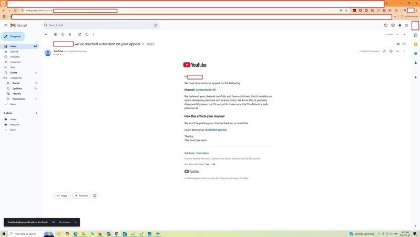The width and height of the screenshot is (420, 237).
Task: Add emoji reaction to the message
Action: (391, 51)
